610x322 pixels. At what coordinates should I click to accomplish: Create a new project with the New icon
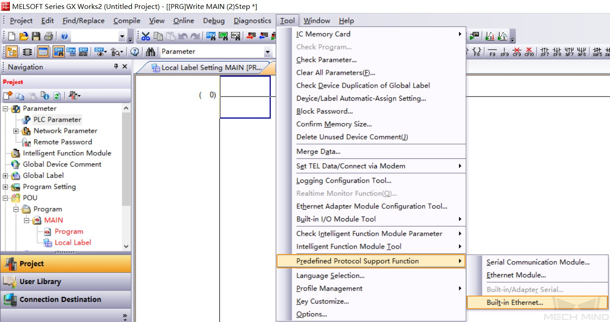click(12, 36)
